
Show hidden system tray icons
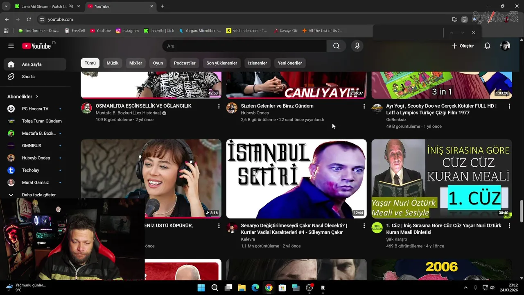pyautogui.click(x=465, y=288)
